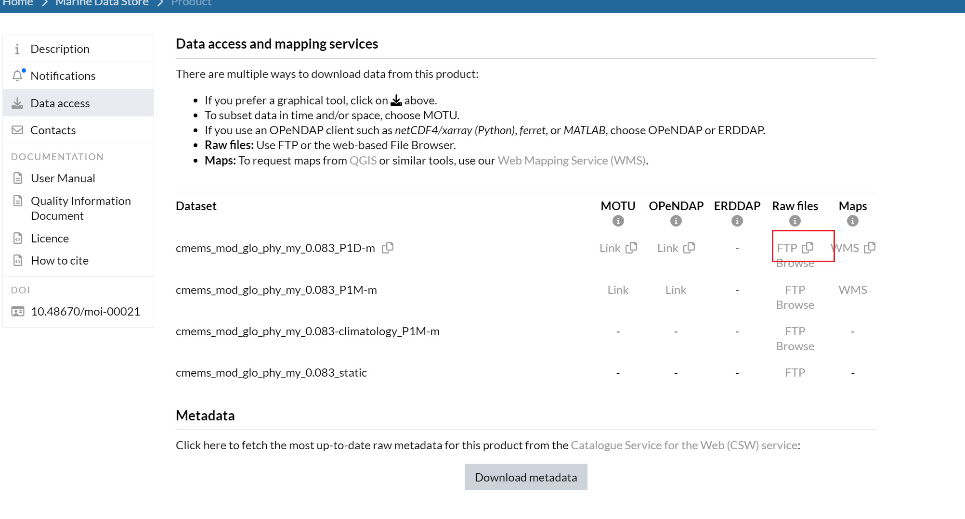Viewport: 965px width, 519px height.
Task: Copy FTP link for P1D-m dataset
Action: point(808,248)
